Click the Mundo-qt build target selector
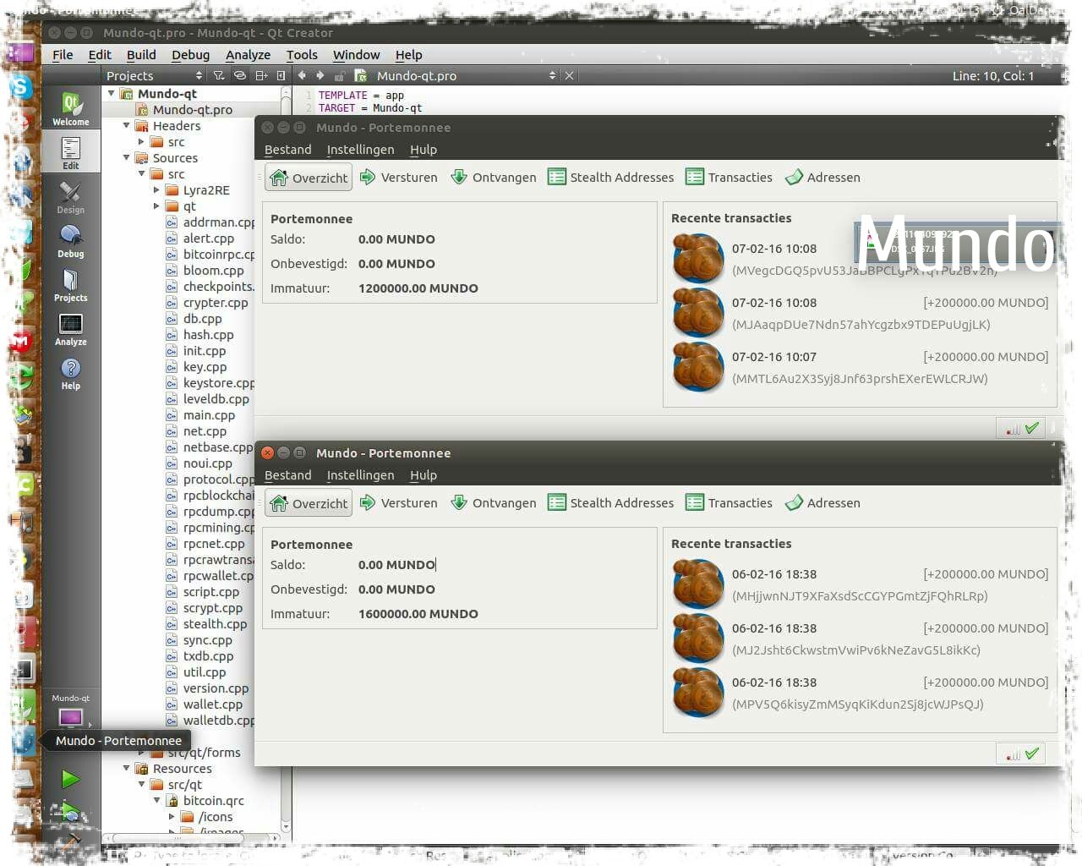Viewport: 1082px width, 866px height. (71, 710)
